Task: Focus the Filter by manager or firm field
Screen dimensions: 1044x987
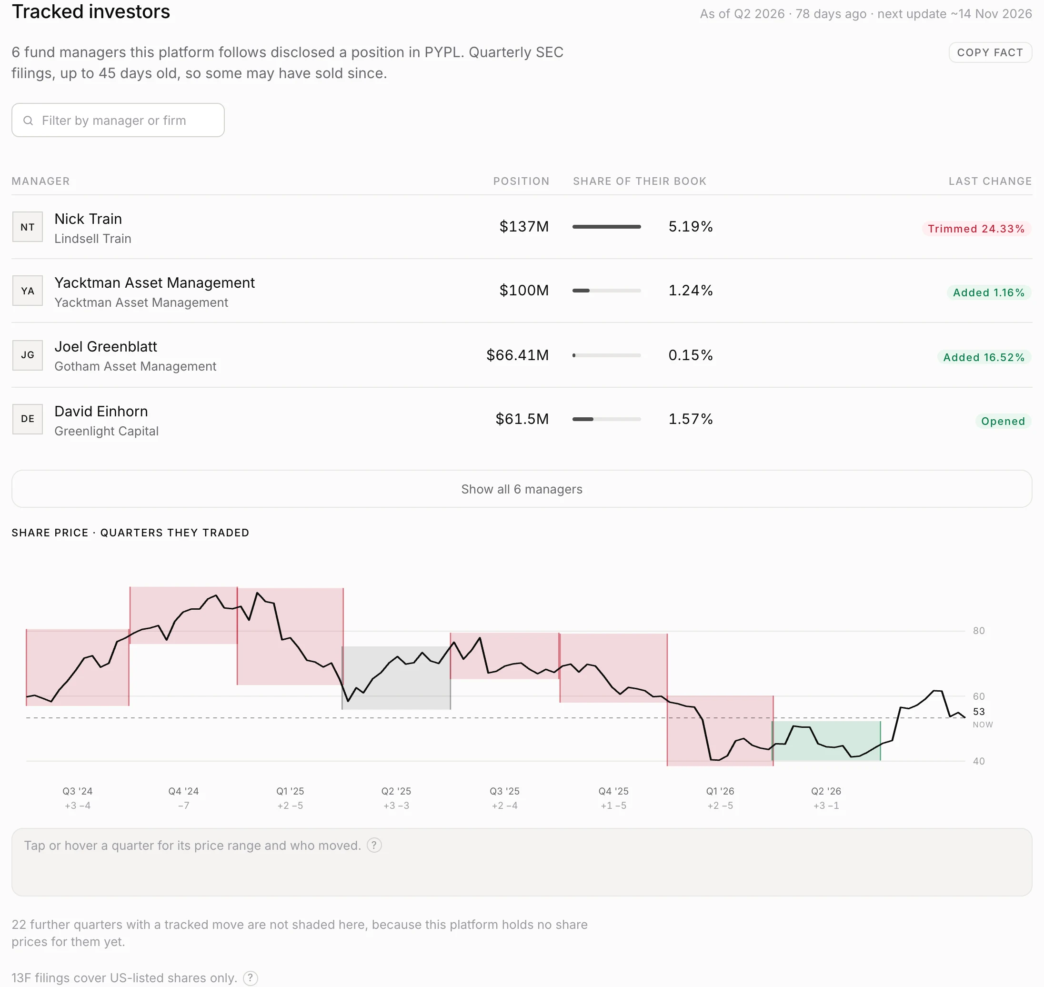Action: [118, 120]
